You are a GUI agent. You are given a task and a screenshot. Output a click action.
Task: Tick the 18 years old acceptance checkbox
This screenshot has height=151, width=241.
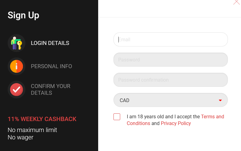click(117, 117)
